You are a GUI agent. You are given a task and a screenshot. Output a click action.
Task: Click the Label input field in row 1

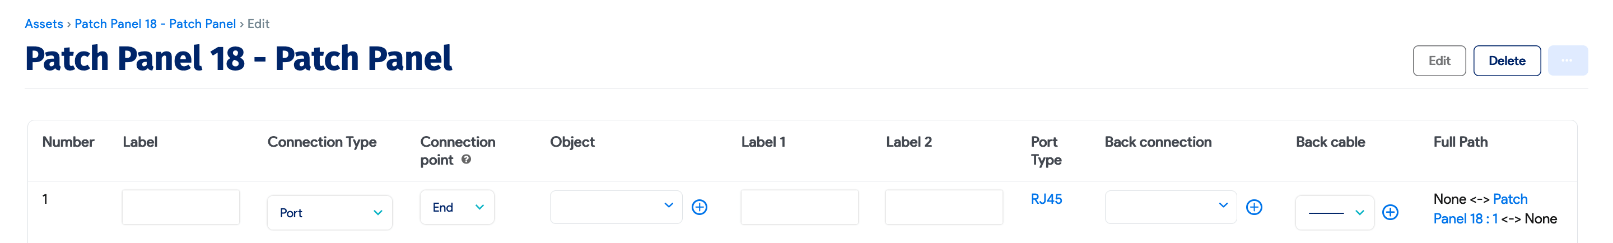180,207
